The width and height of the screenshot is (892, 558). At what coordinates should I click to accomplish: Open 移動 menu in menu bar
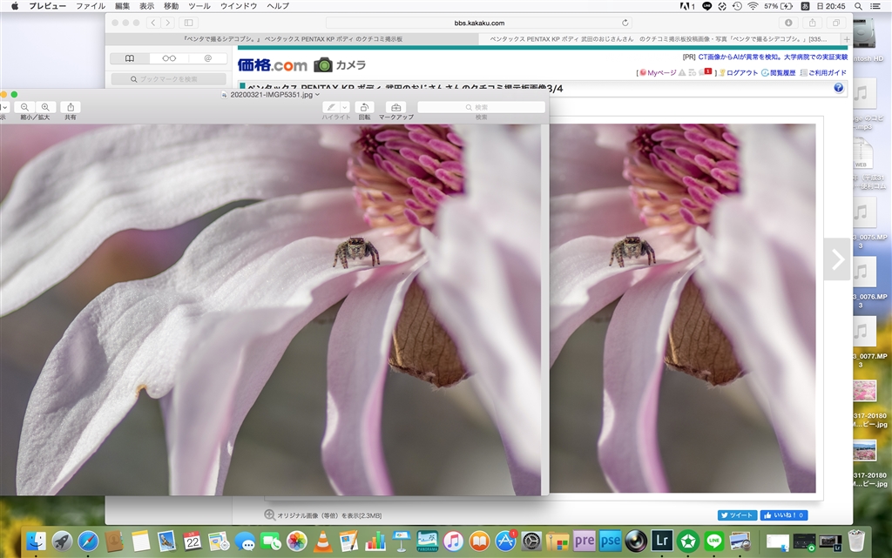pyautogui.click(x=172, y=6)
